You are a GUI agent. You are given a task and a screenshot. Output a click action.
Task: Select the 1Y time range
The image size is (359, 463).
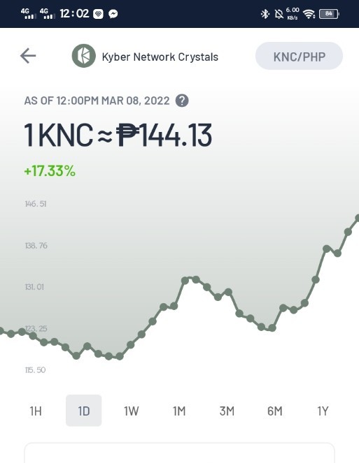coord(323,411)
